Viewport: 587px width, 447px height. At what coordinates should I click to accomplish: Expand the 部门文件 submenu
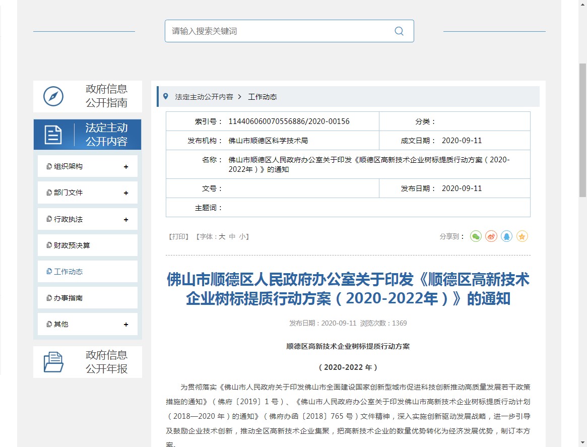click(x=126, y=193)
